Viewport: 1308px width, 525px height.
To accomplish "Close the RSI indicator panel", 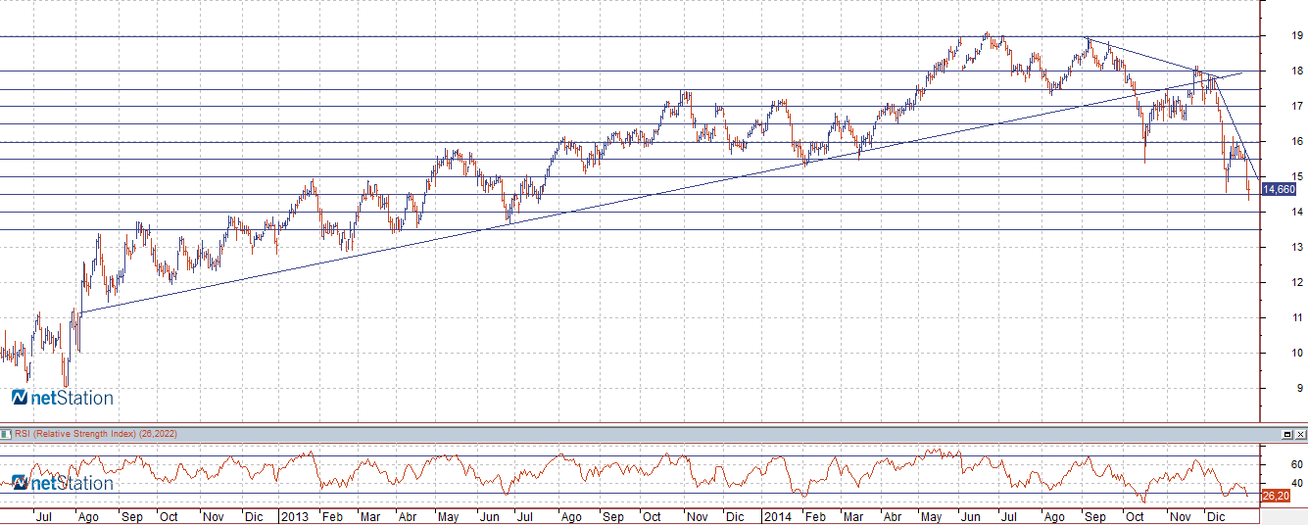I will [x=1300, y=433].
